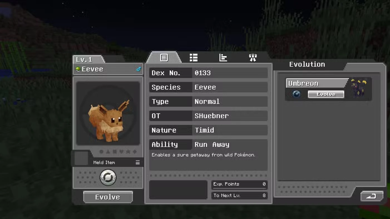390x219 pixels.
Task: Click the dark empty box left of Exp. Points
Action: [178, 190]
